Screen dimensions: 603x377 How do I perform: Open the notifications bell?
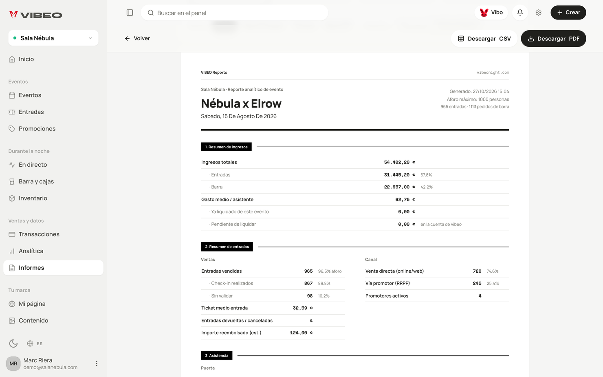(x=520, y=13)
